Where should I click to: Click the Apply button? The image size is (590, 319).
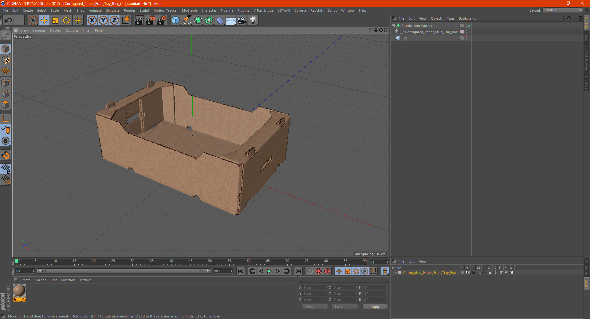click(375, 306)
